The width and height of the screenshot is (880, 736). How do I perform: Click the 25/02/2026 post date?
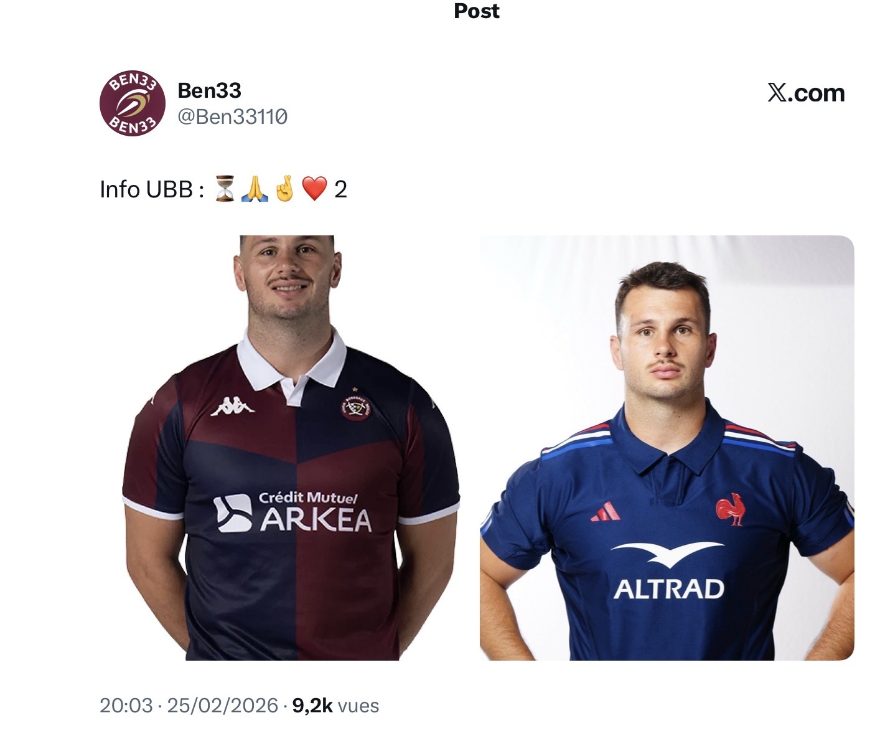222,705
